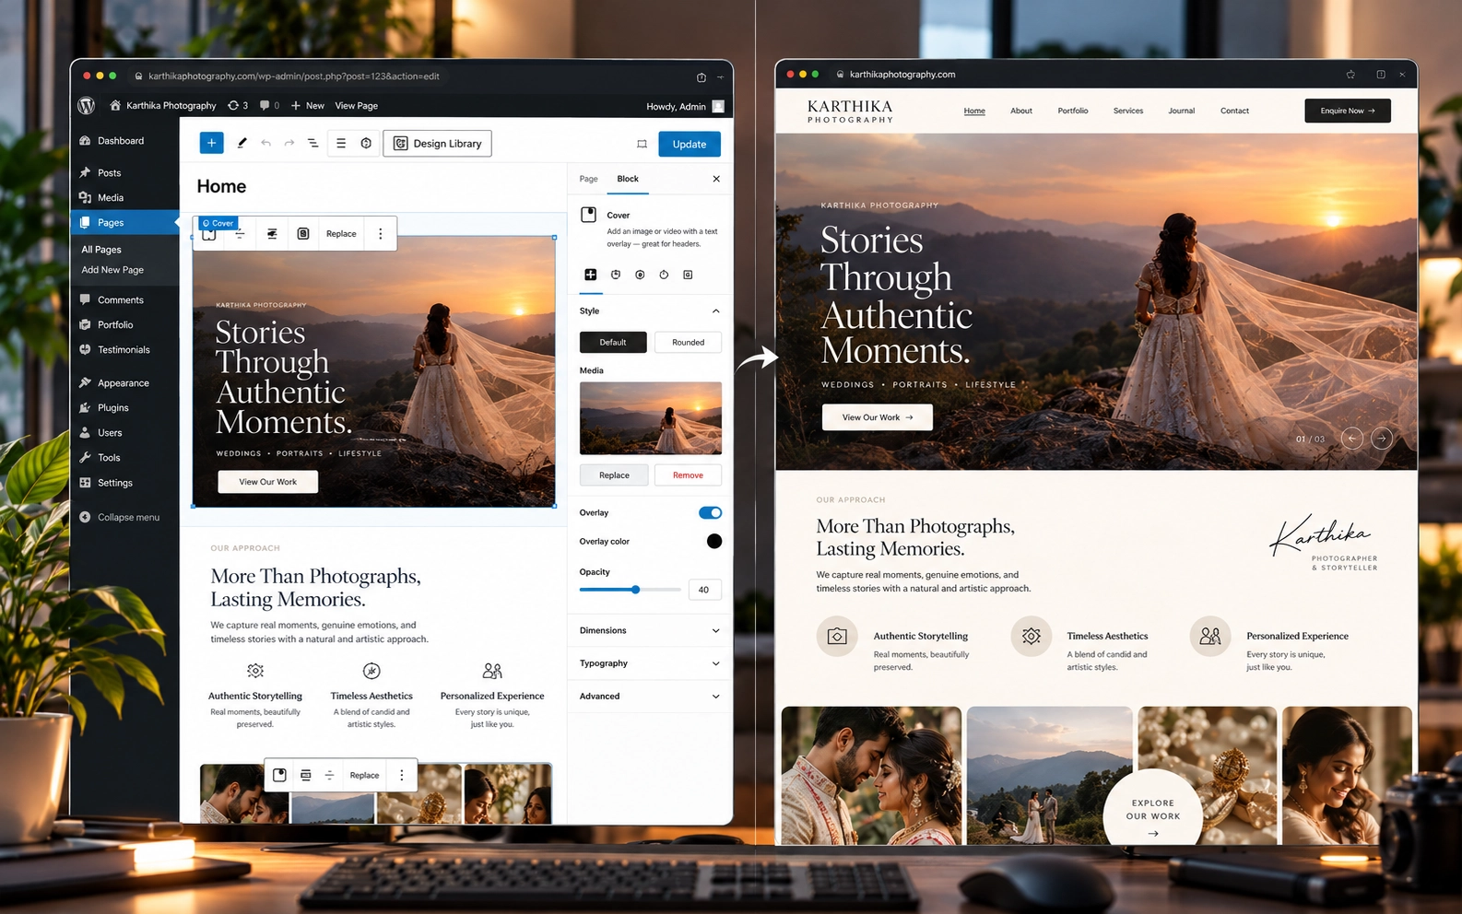Click the Cover block icon in settings sidebar
Image resolution: width=1462 pixels, height=914 pixels.
click(588, 215)
